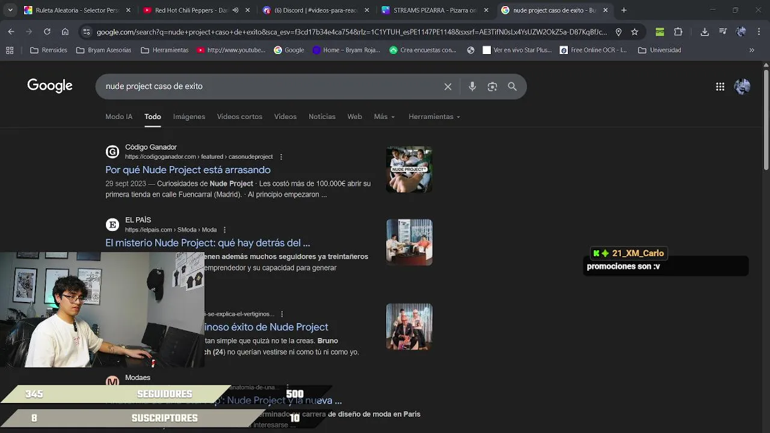
Task: Open the tab search dropdown arrow
Action: pyautogui.click(x=10, y=10)
